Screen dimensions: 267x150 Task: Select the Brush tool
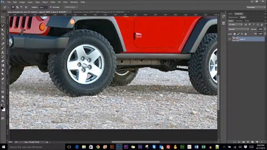(3, 48)
